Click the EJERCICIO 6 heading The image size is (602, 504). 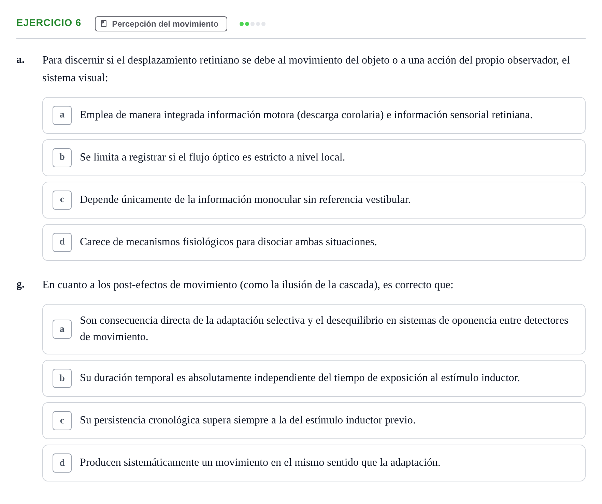(48, 23)
